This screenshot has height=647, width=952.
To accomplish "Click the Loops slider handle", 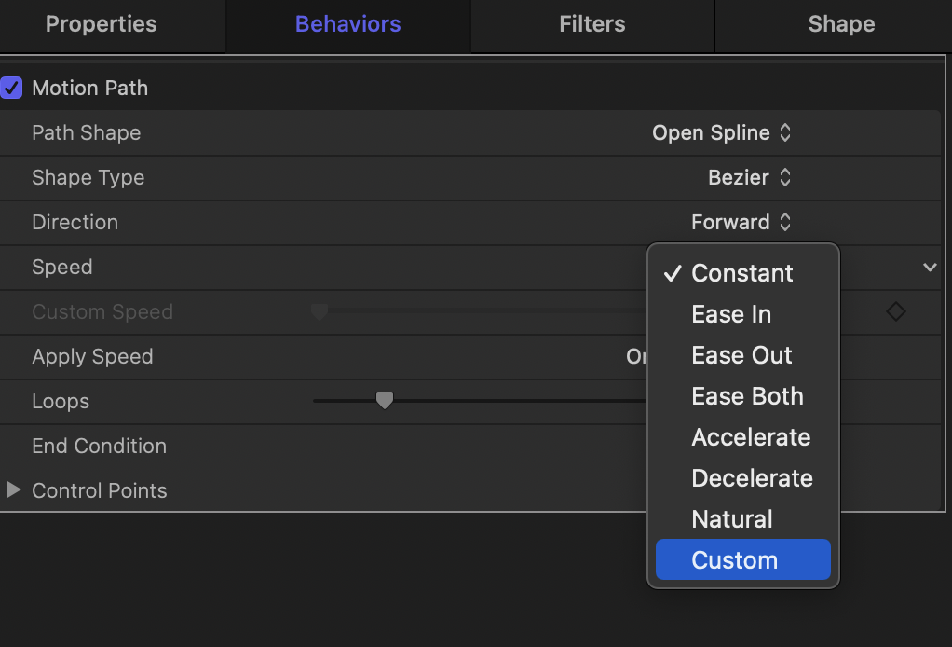I will [x=384, y=400].
